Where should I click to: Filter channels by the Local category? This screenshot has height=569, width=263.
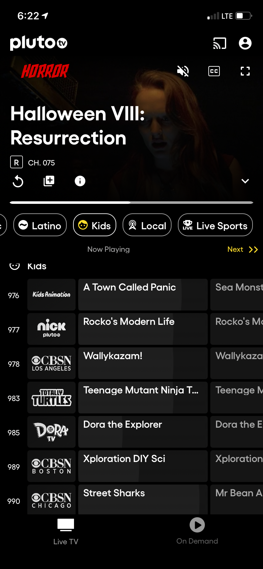coord(147,225)
